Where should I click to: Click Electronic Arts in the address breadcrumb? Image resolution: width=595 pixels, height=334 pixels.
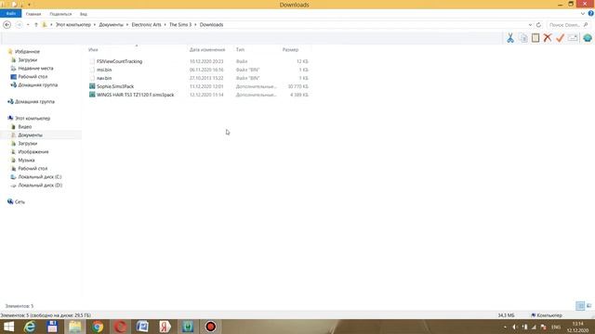point(147,25)
